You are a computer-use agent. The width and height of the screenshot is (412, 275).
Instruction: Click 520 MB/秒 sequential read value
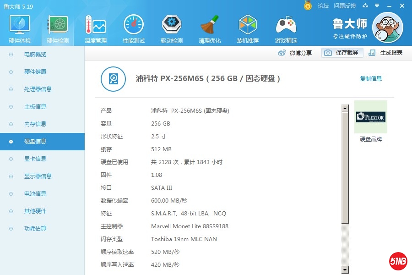point(165,252)
